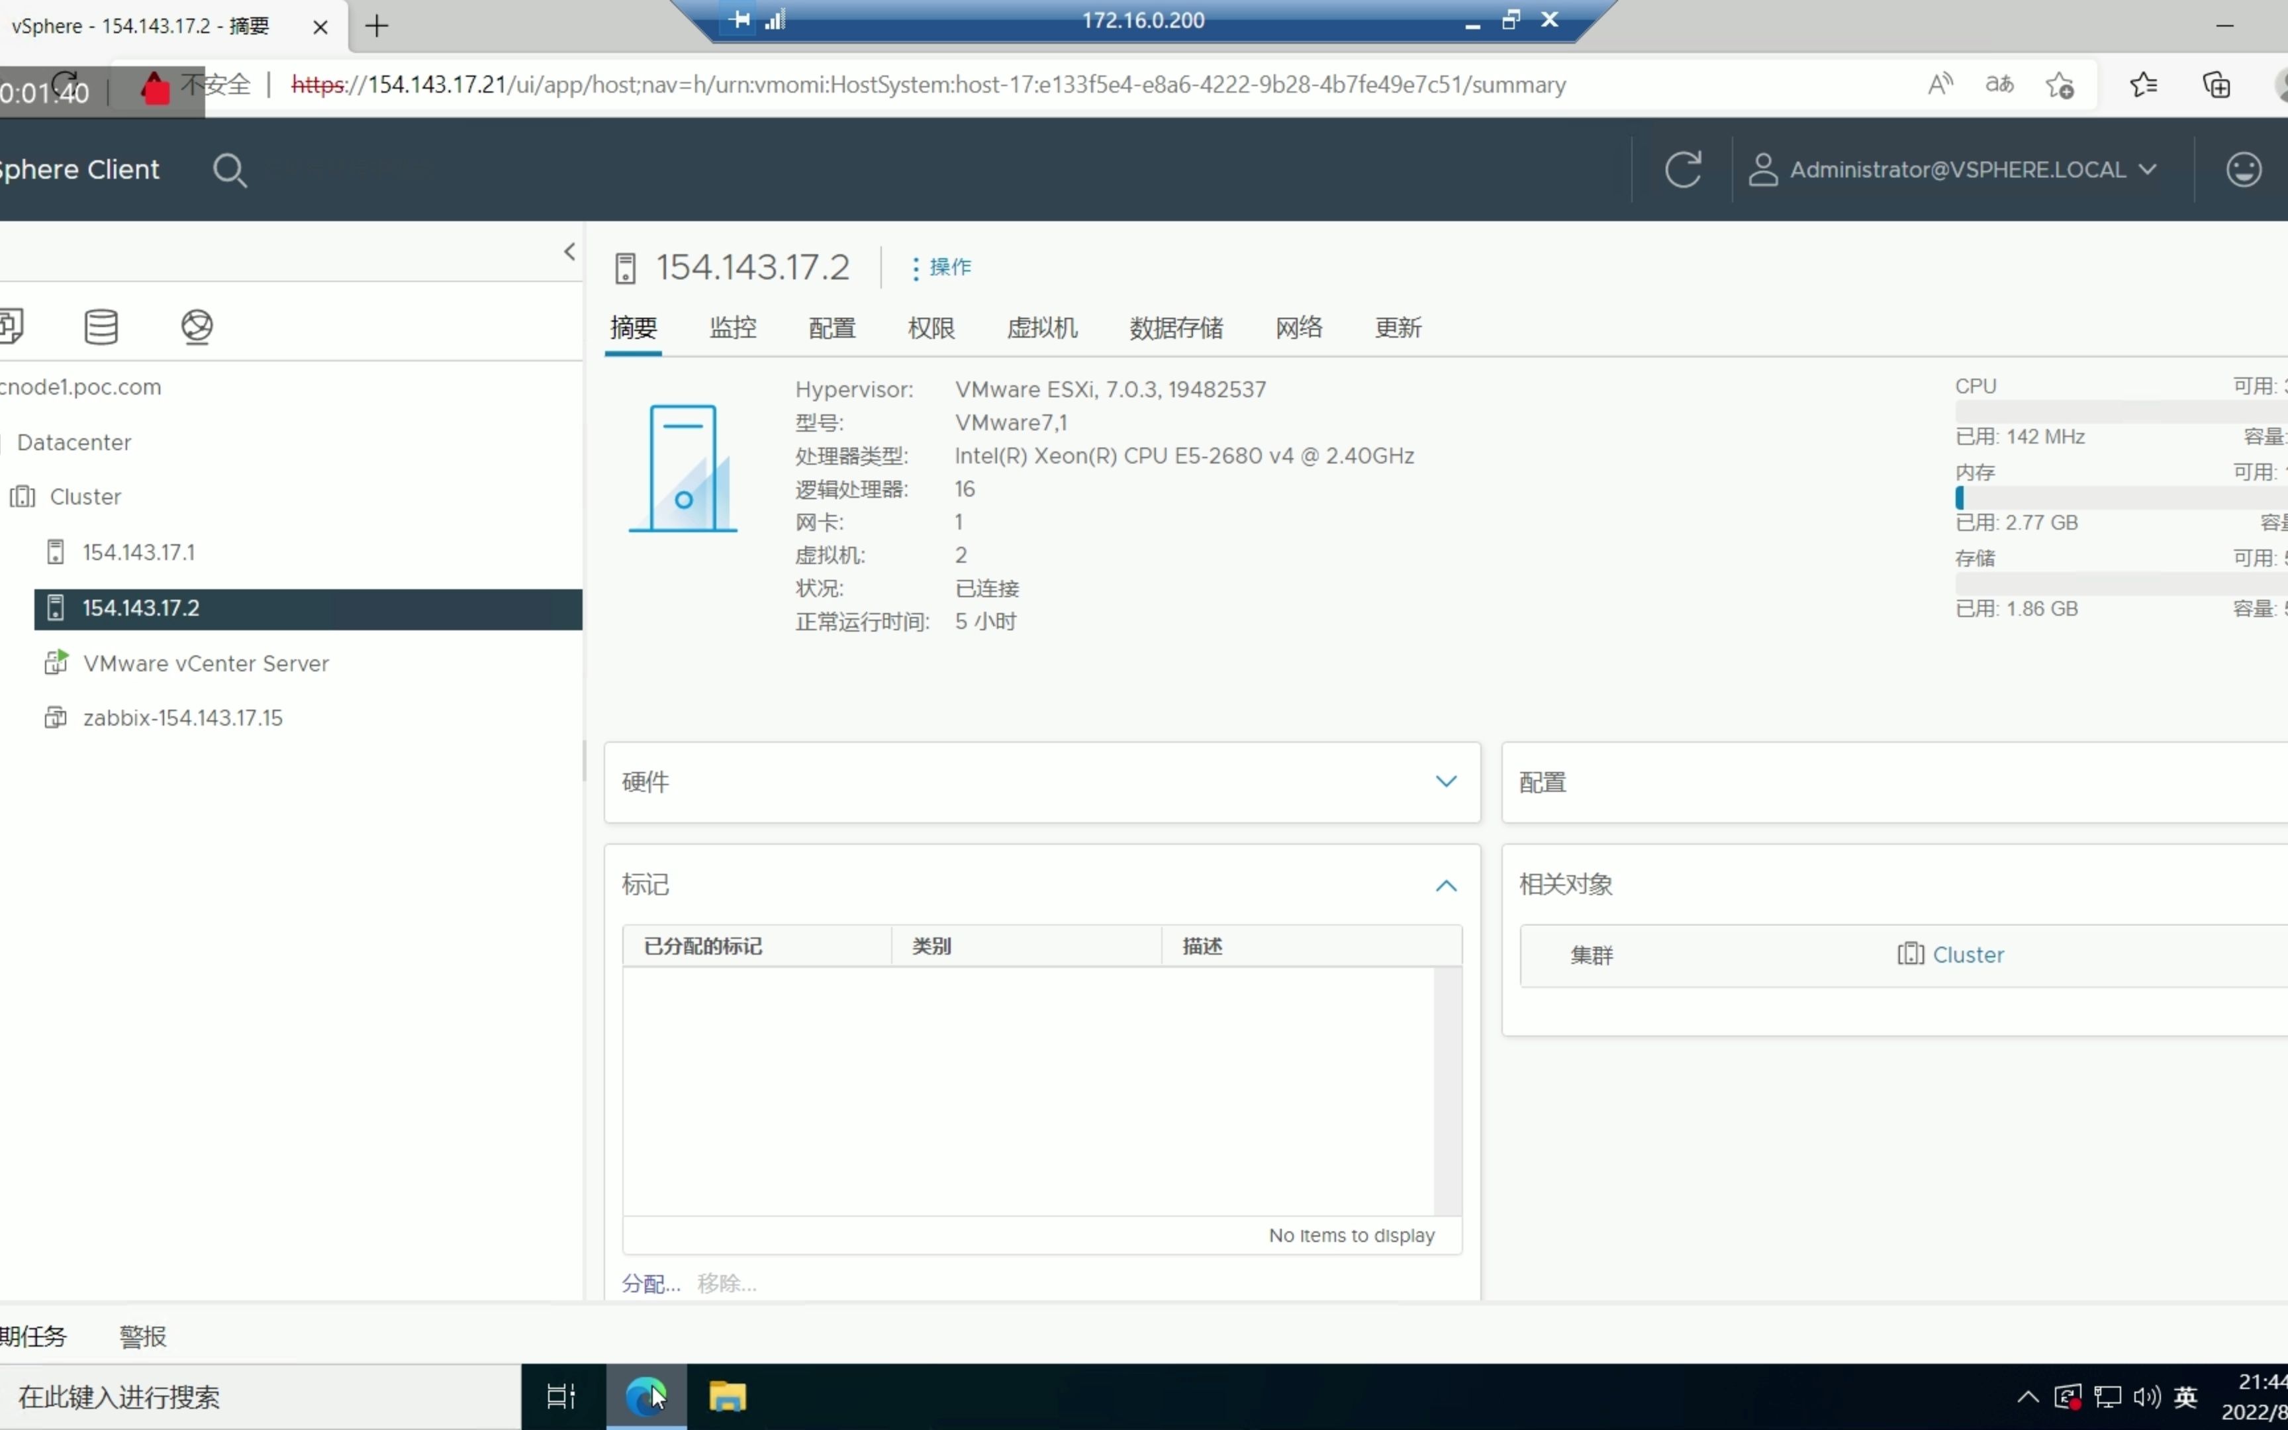Click the Windows taskbar search box
The height and width of the screenshot is (1430, 2288).
pos(260,1397)
